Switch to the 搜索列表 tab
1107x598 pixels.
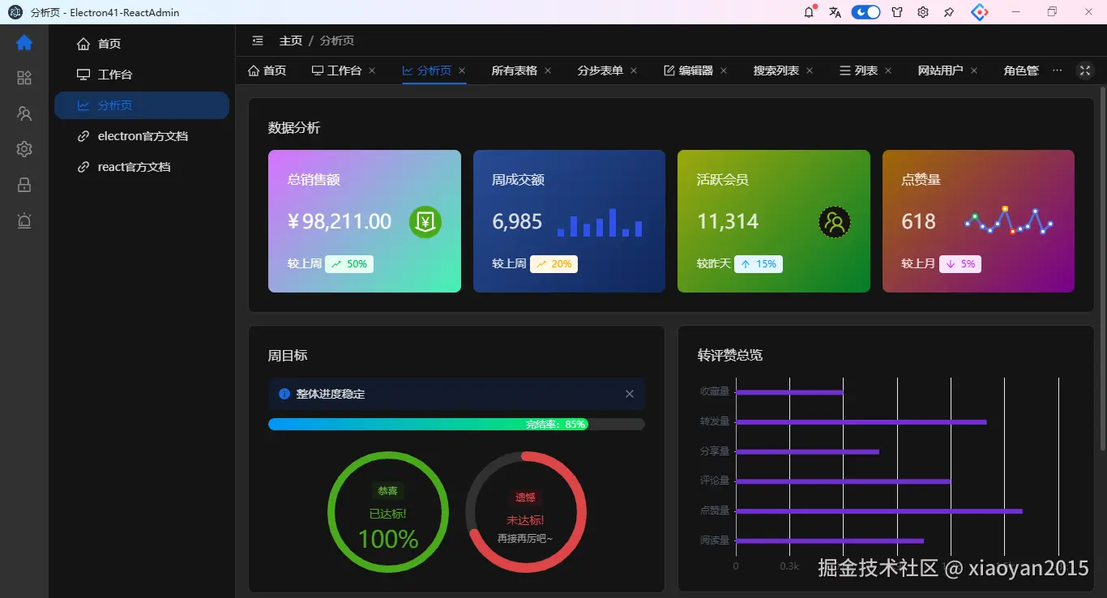coord(776,70)
